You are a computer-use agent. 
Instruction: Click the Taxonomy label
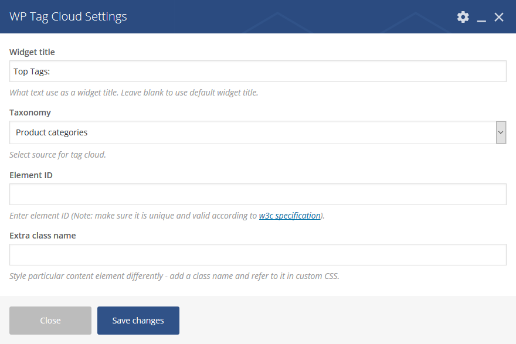[x=30, y=113]
